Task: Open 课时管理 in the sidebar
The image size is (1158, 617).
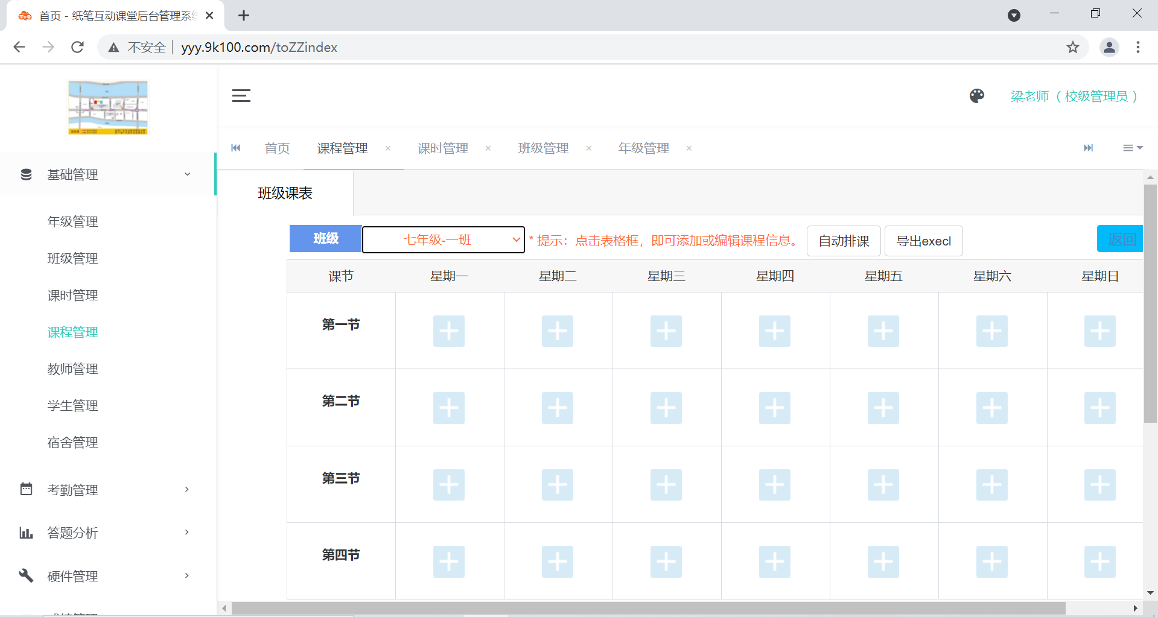Action: point(73,295)
